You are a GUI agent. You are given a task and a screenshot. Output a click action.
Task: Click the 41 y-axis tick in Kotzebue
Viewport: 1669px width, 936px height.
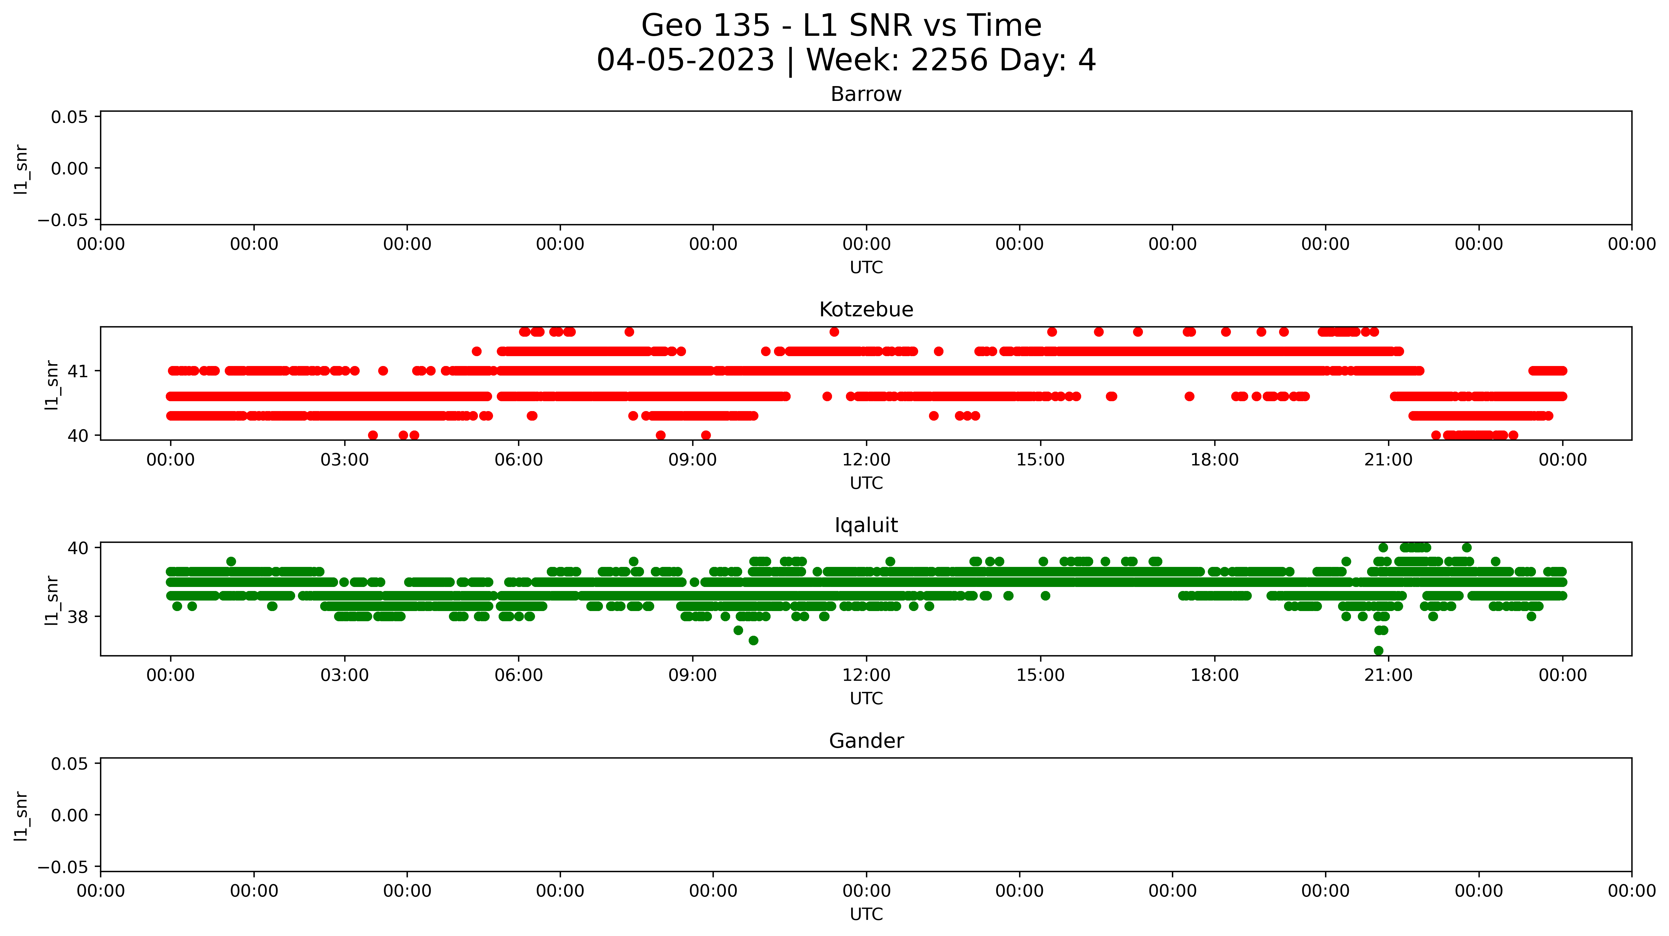78,371
